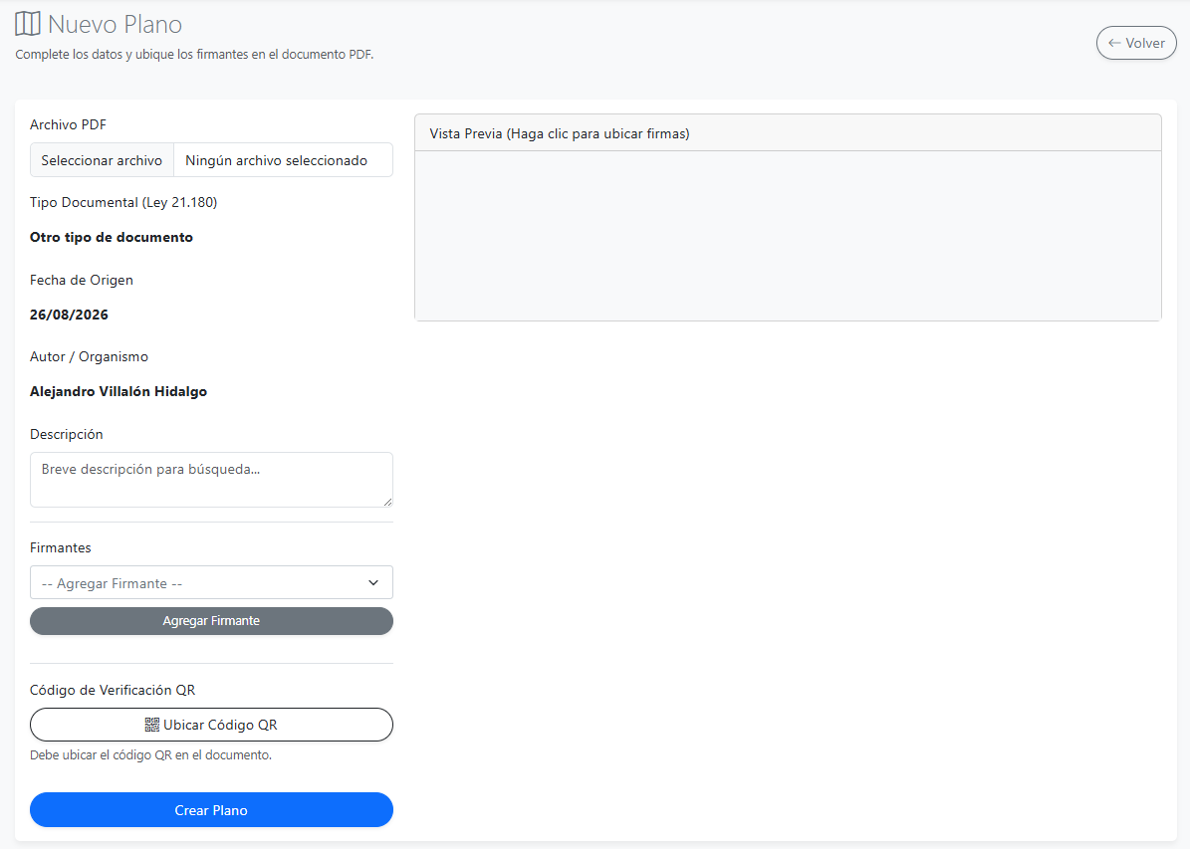
Task: Click the author name Alejandro Villalón Hidalgo
Action: pos(119,391)
